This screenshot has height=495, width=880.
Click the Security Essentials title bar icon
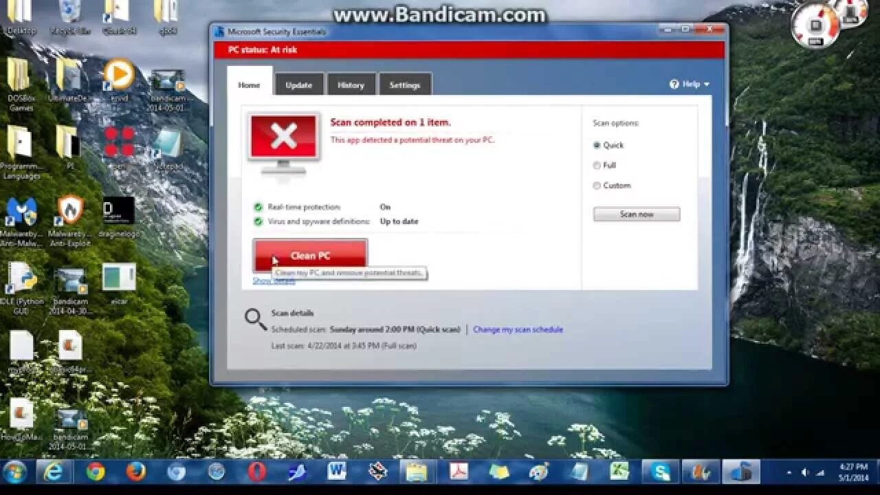coord(219,32)
